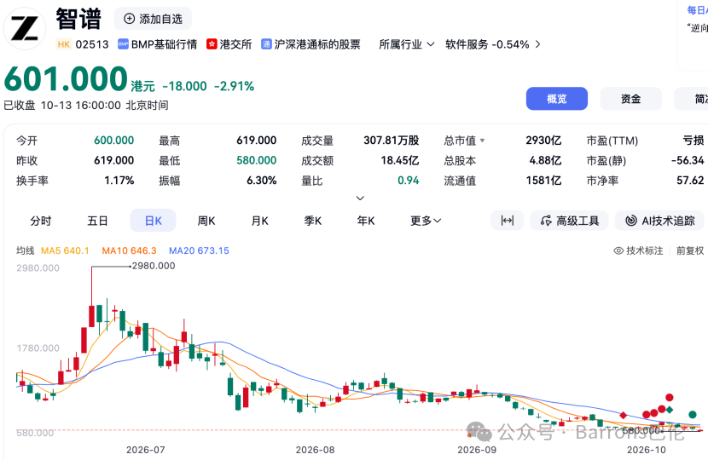708x460 pixels.
Task: Click the fit-width chart range icon
Action: tap(507, 221)
